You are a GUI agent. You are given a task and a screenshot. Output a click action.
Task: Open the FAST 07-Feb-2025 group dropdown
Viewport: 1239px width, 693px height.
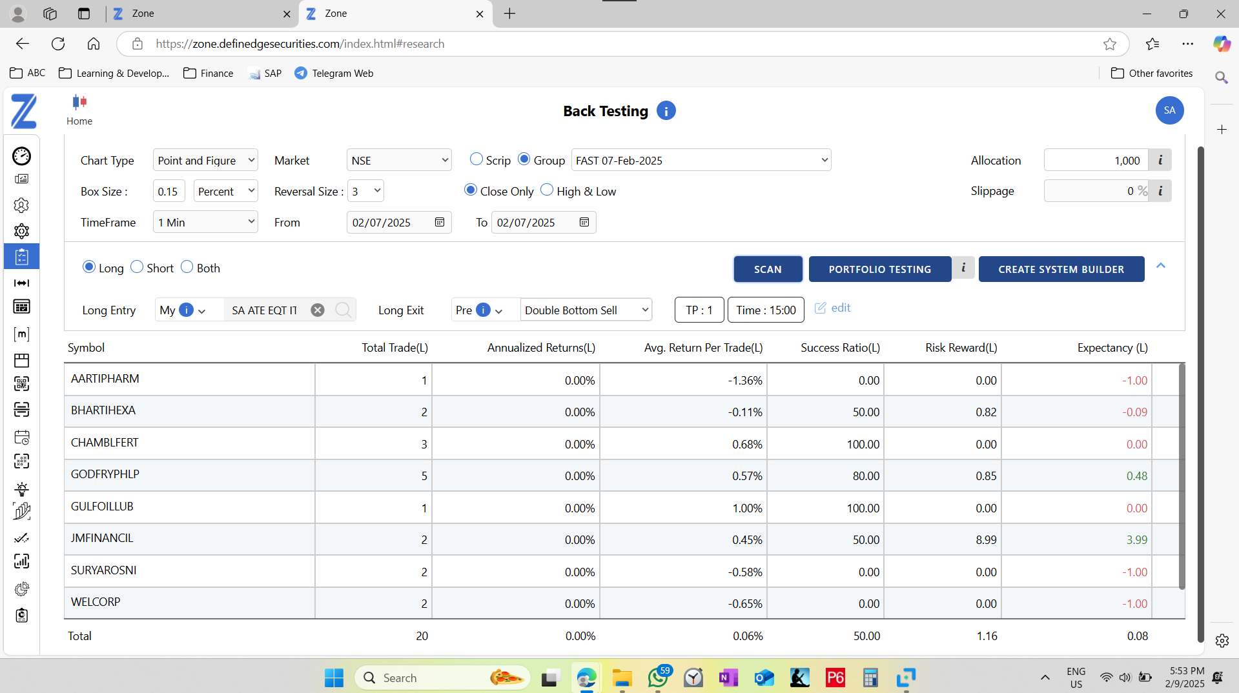[701, 160]
